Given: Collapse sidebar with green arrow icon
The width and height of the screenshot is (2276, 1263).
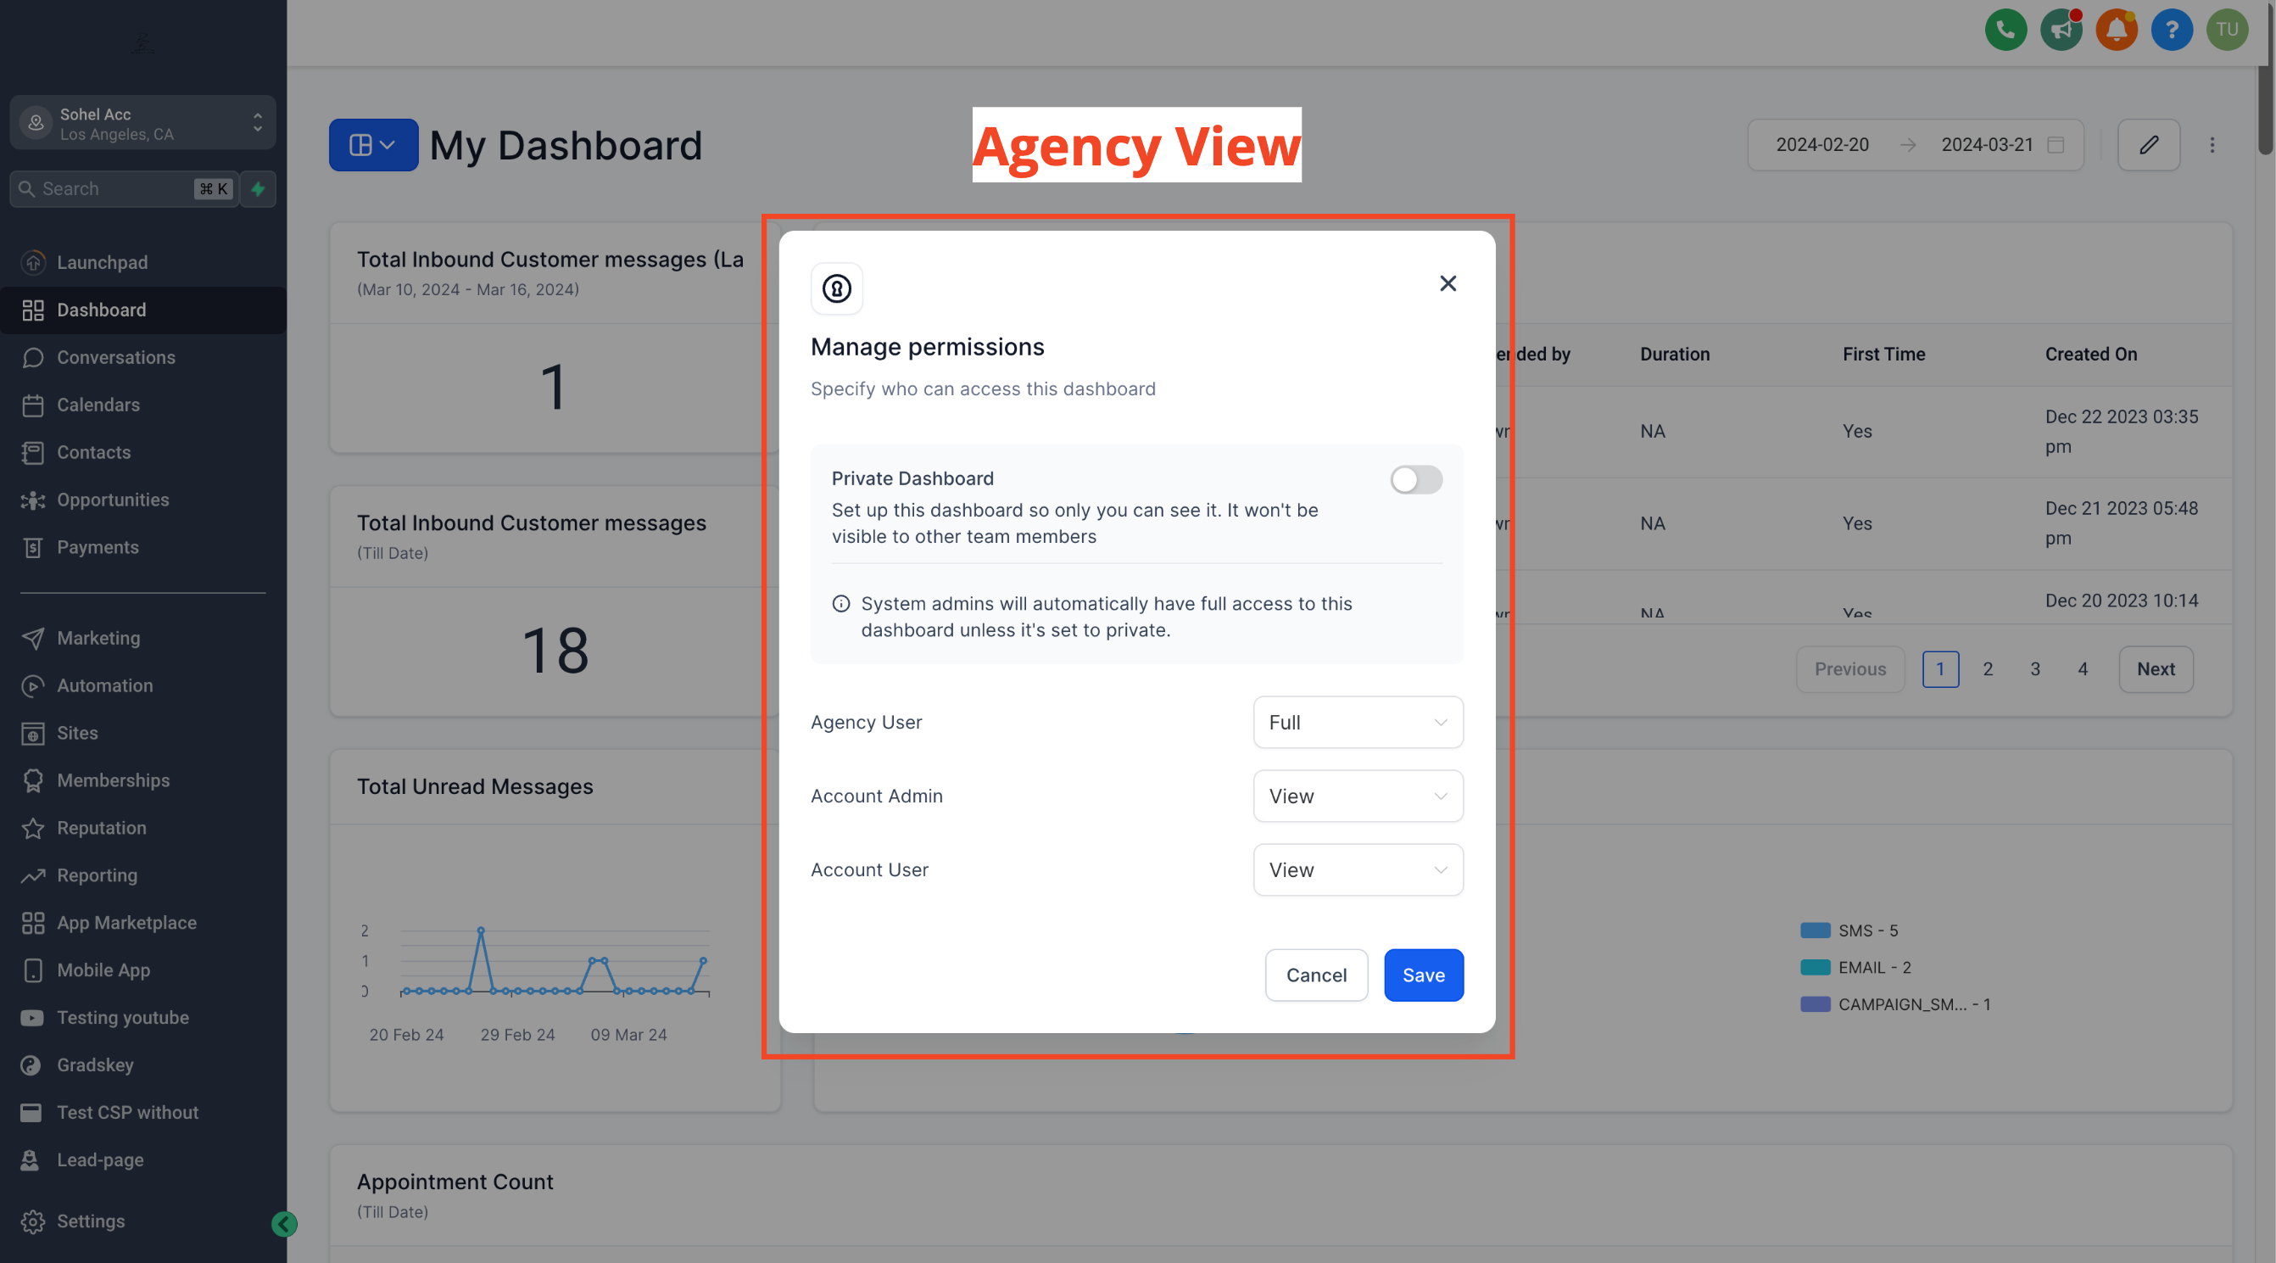Looking at the screenshot, I should (x=285, y=1224).
